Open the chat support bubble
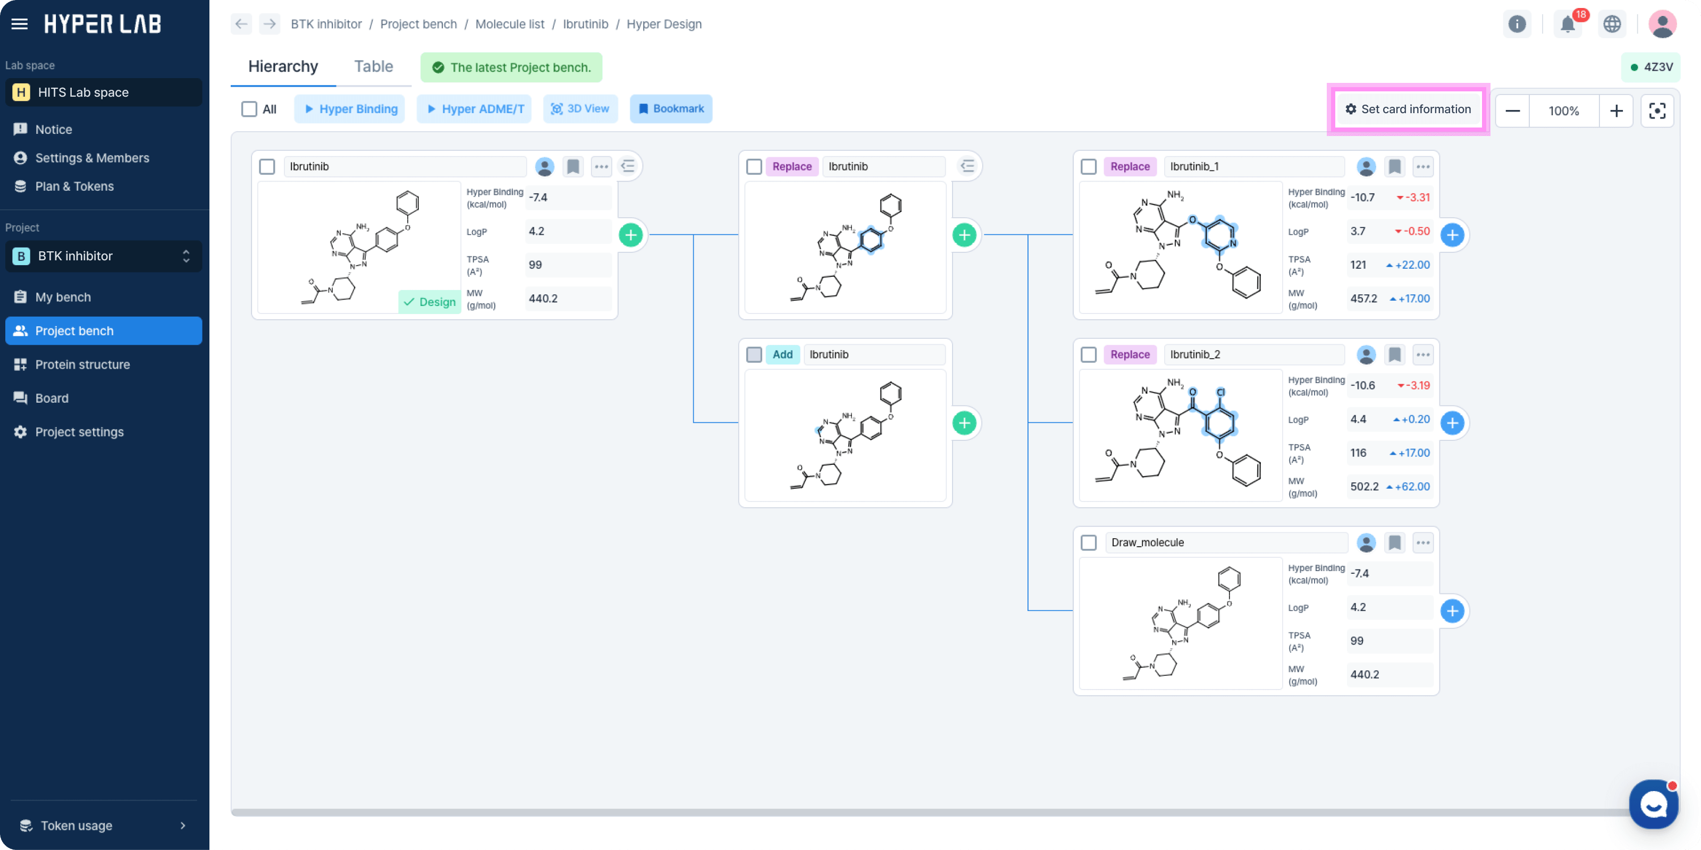Viewport: 1701px width, 850px height. (1654, 804)
